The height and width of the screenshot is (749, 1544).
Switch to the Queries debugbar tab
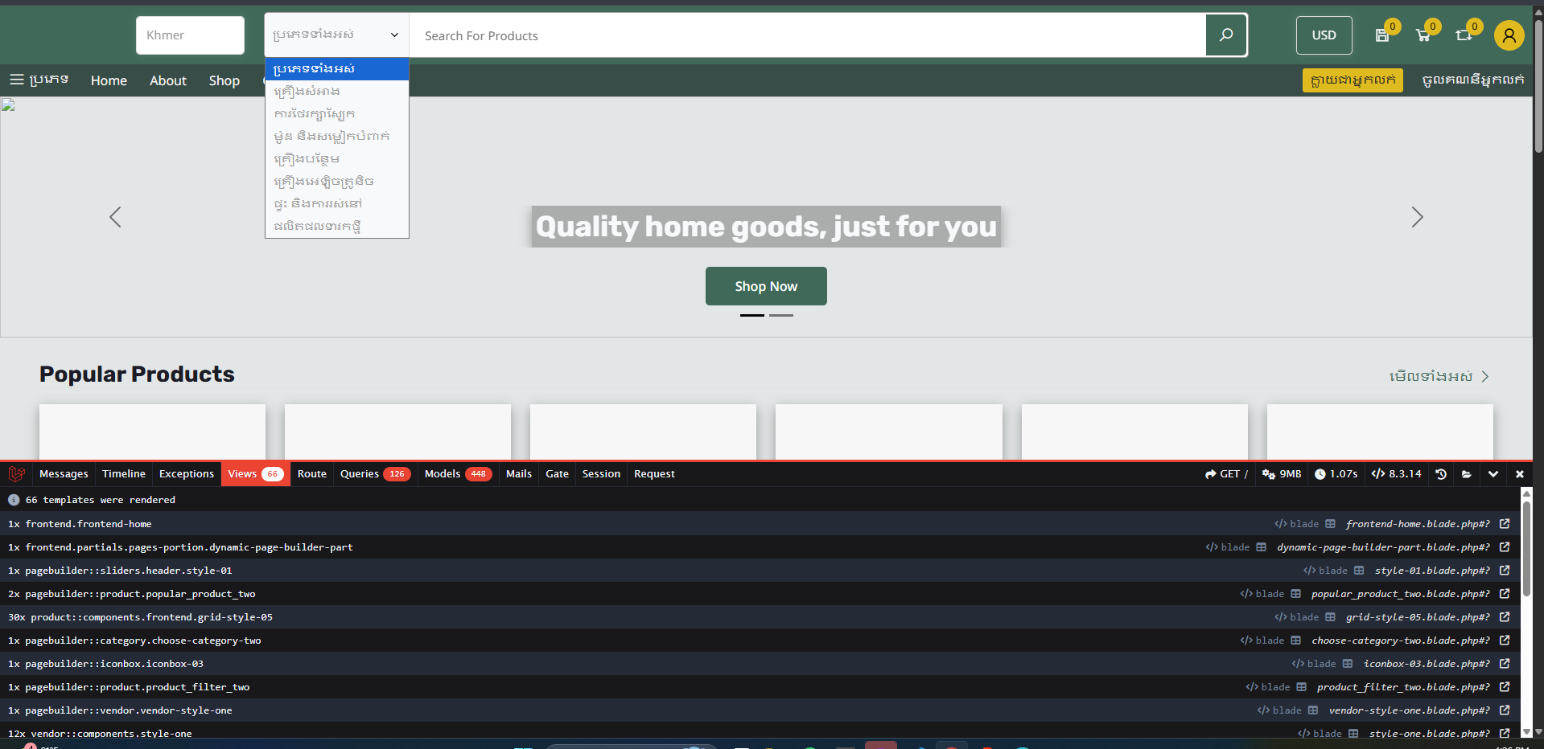[374, 474]
